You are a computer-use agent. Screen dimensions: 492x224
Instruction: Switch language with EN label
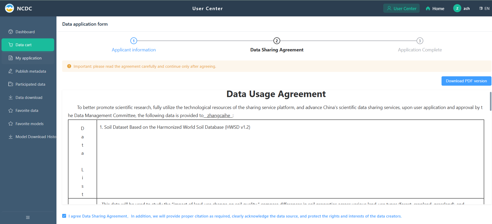tap(487, 9)
